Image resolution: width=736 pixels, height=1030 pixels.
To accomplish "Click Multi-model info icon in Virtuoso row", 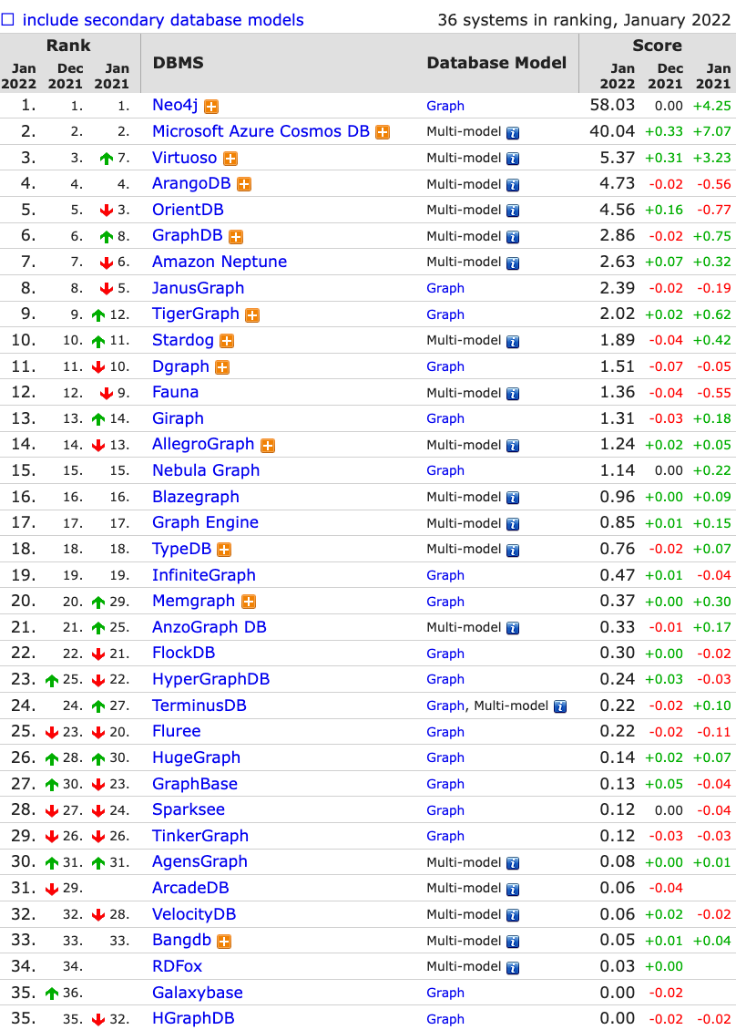I will [x=513, y=159].
